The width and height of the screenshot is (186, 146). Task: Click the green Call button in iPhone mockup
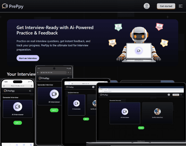click(x=17, y=123)
